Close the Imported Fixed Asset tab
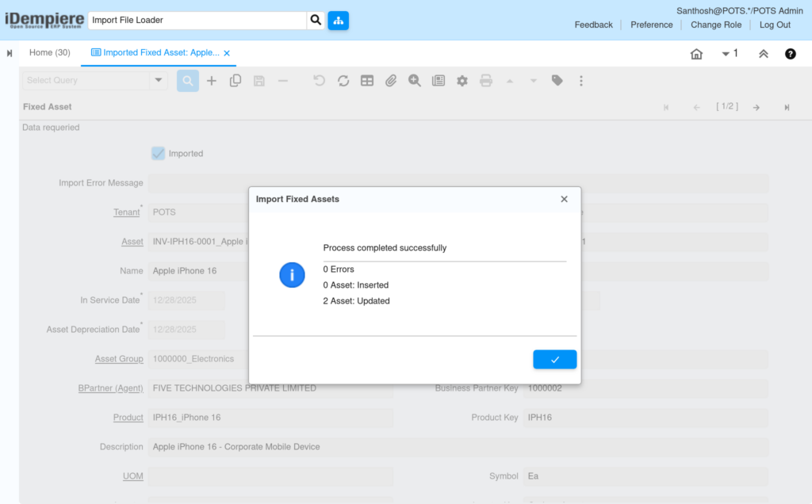Image resolution: width=812 pixels, height=504 pixels. click(227, 53)
